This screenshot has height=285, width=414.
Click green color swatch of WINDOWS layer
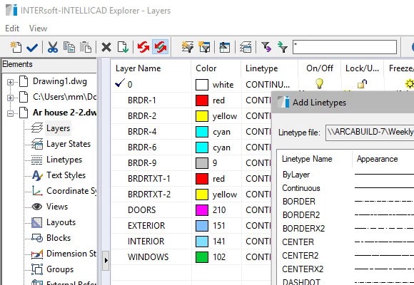(x=202, y=257)
